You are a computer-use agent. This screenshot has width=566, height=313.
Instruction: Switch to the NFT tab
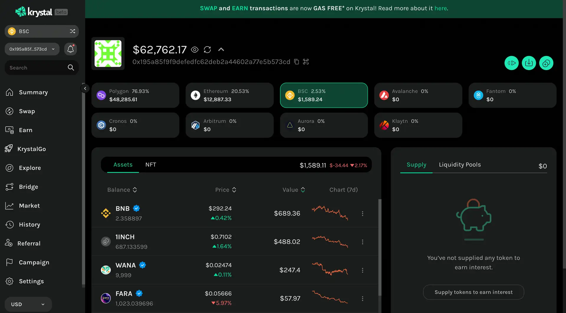(151, 165)
